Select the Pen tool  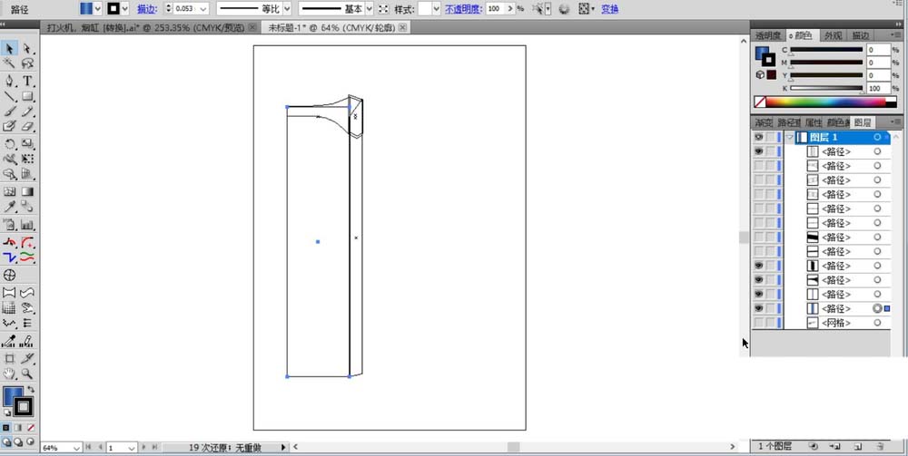pyautogui.click(x=10, y=81)
